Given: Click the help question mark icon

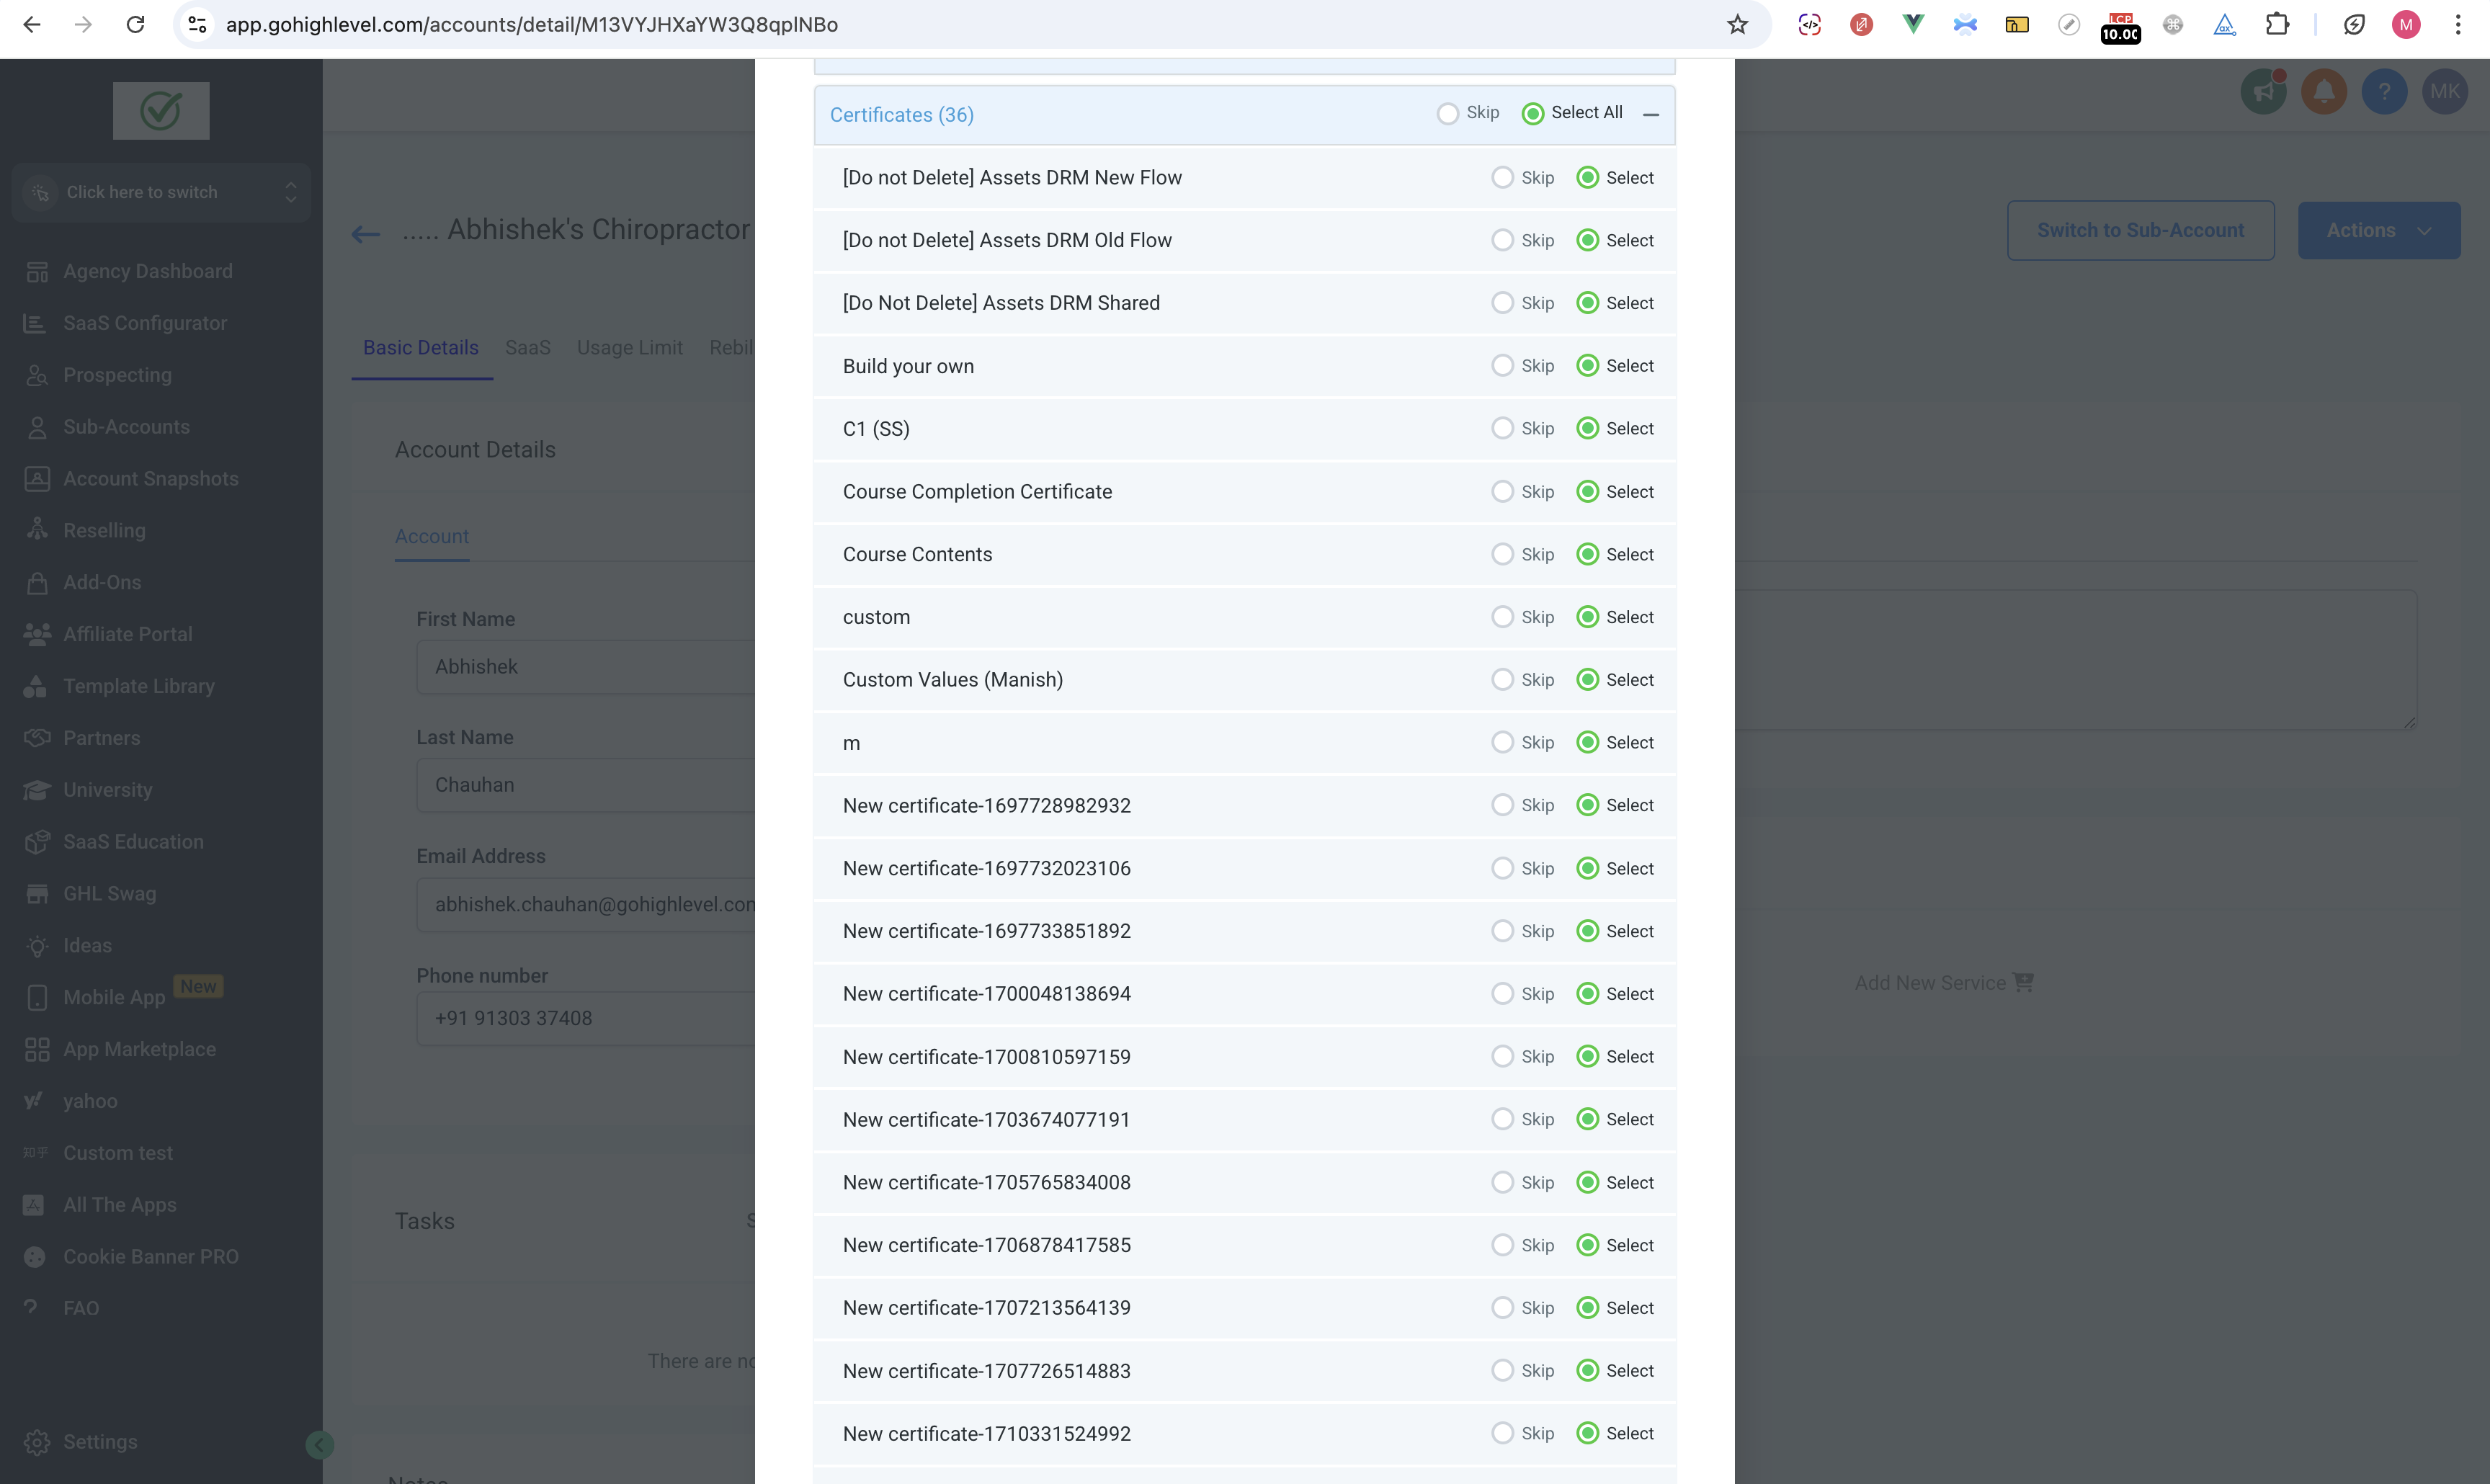Looking at the screenshot, I should (2384, 92).
